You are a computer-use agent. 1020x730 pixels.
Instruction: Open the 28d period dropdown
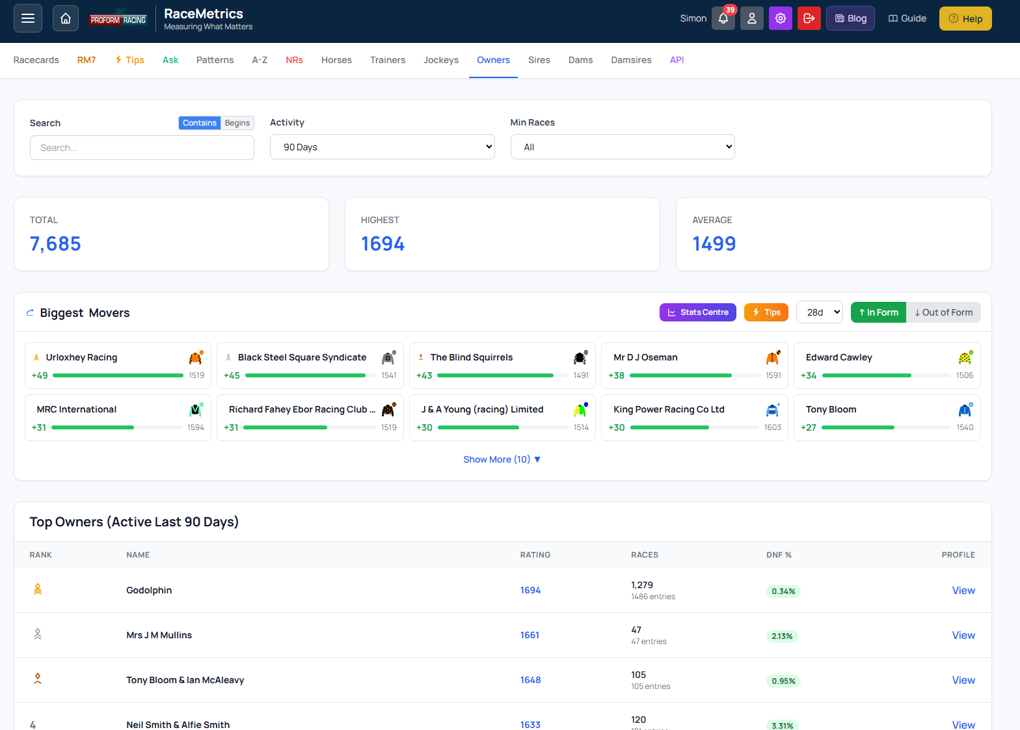pyautogui.click(x=820, y=312)
